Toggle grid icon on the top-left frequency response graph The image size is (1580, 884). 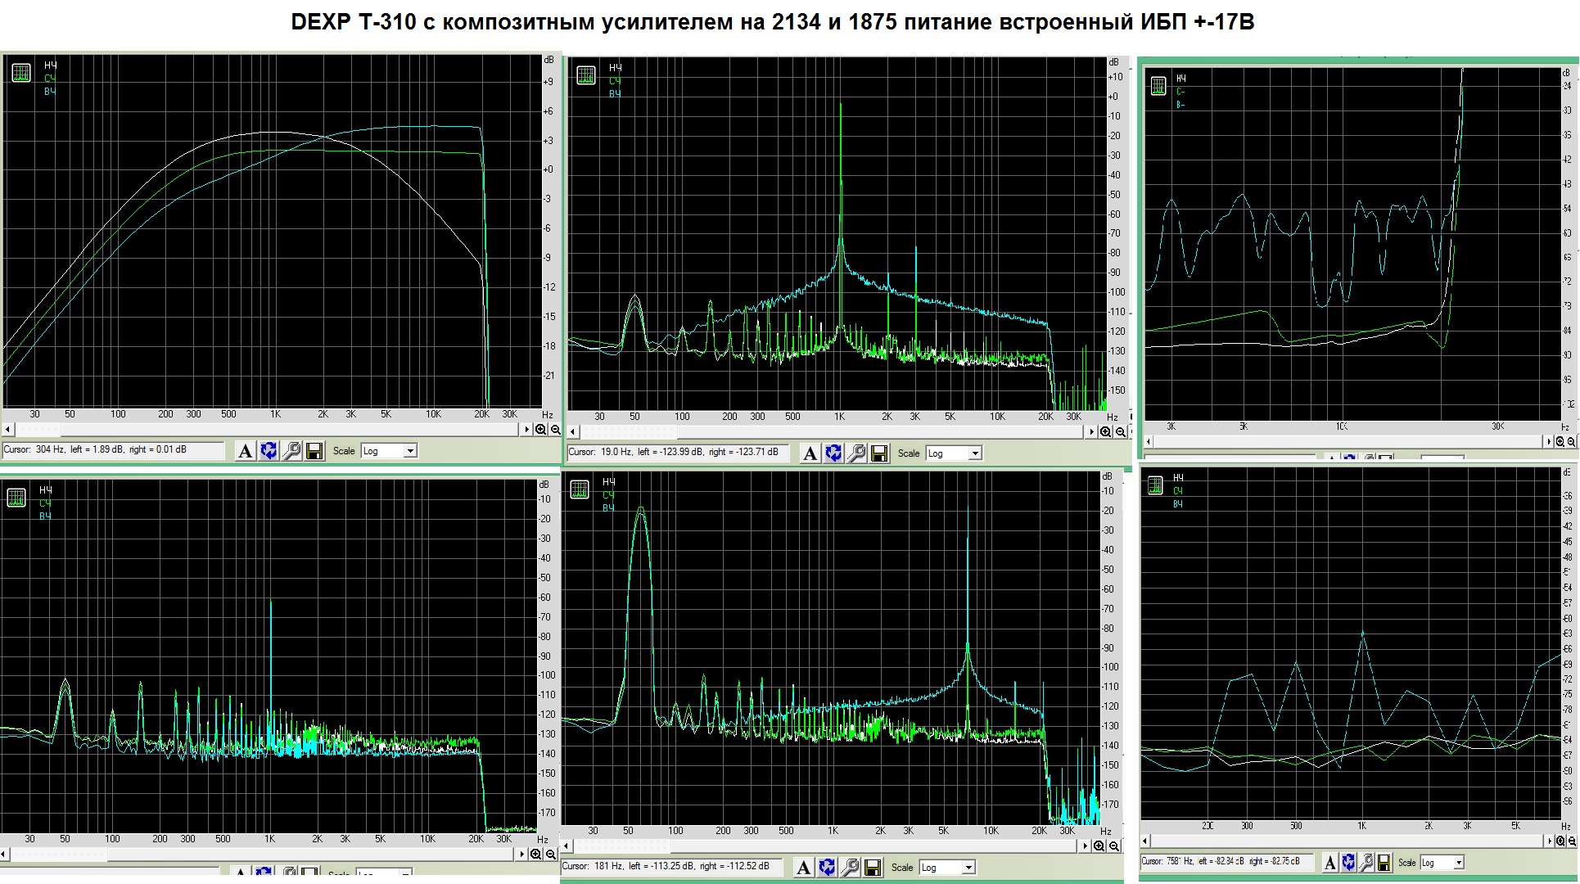pos(21,73)
